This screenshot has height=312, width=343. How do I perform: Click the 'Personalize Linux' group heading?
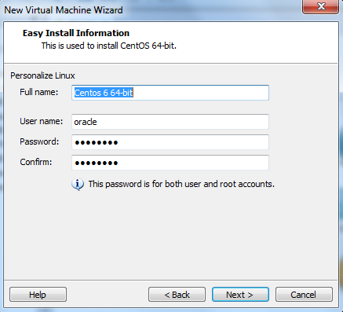click(x=42, y=75)
